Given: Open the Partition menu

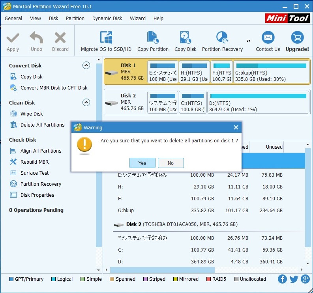Looking at the screenshot, I should (75, 19).
